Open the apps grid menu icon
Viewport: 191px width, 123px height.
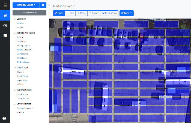pos(5,5)
